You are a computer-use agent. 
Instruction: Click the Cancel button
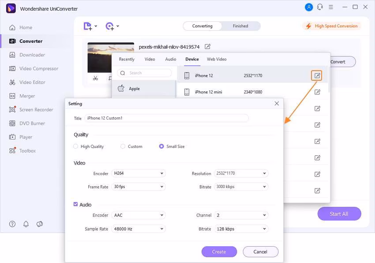[x=260, y=252]
